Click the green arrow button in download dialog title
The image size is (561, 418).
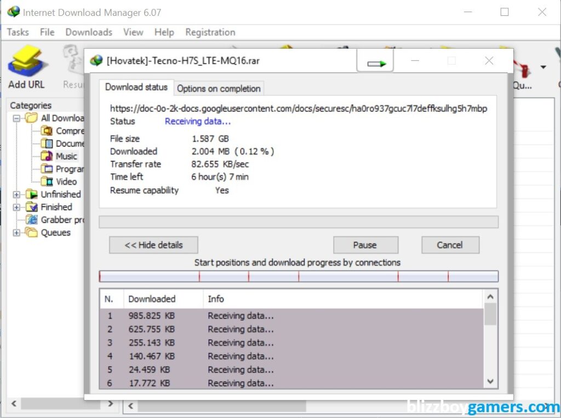[375, 61]
